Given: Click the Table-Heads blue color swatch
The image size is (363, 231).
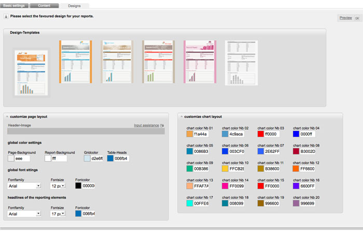Looking at the screenshot, I should click(x=110, y=158).
